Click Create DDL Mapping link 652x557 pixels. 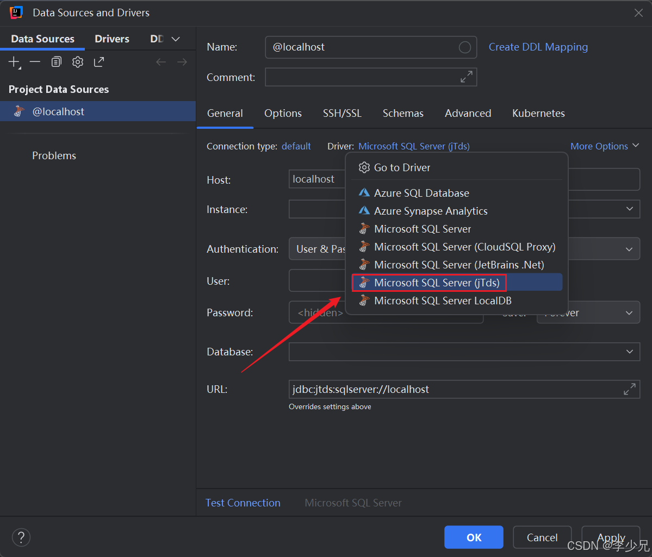point(538,47)
